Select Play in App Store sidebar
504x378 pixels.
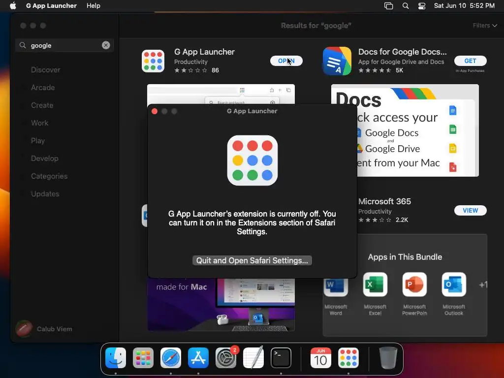(x=38, y=141)
